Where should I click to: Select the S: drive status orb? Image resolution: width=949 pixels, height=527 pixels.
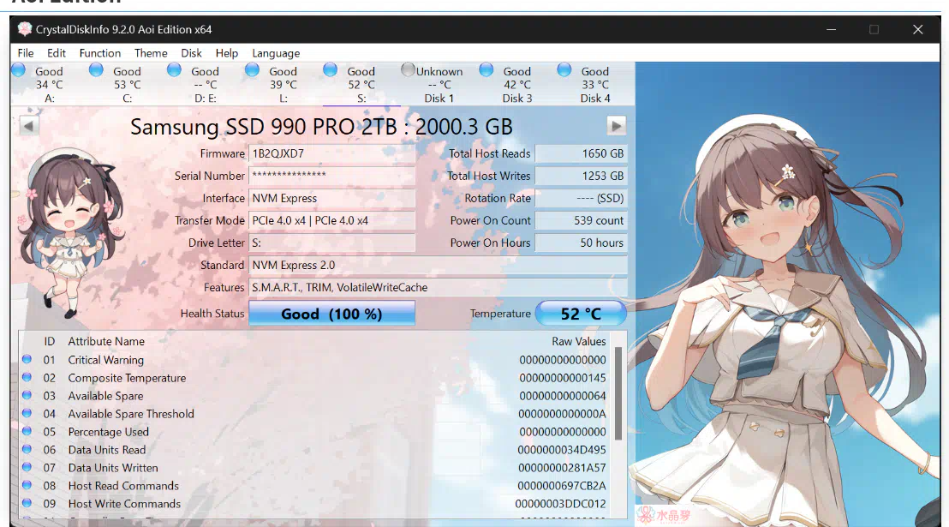[x=331, y=69]
